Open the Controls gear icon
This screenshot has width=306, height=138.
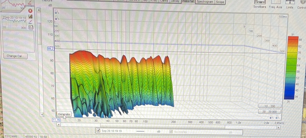point(302,3)
